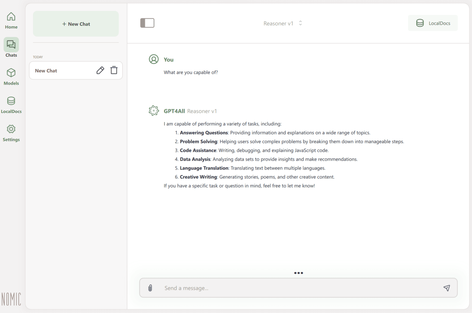Send the message using the paper plane icon
Image resolution: width=472 pixels, height=313 pixels.
[447, 288]
